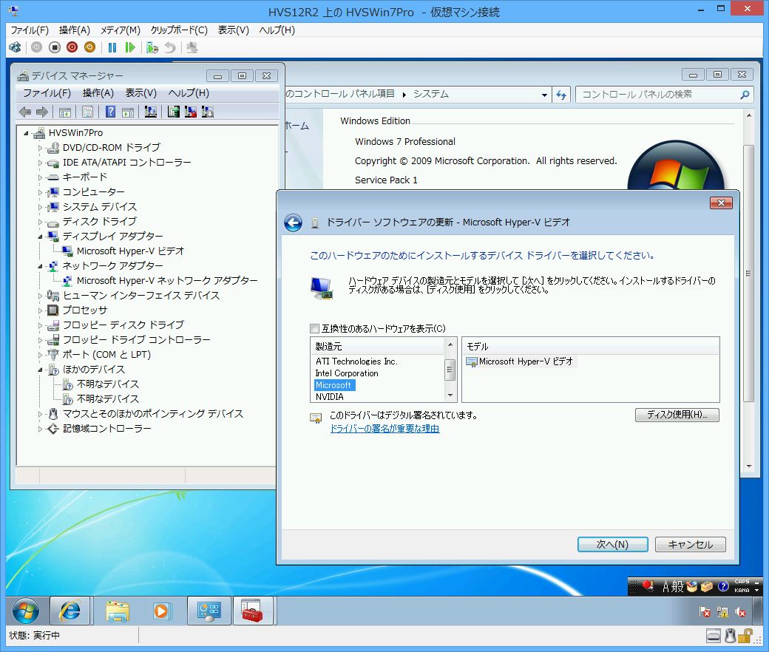The image size is (769, 652).
Task: Click システム breadcrumb in address bar
Action: (430, 94)
